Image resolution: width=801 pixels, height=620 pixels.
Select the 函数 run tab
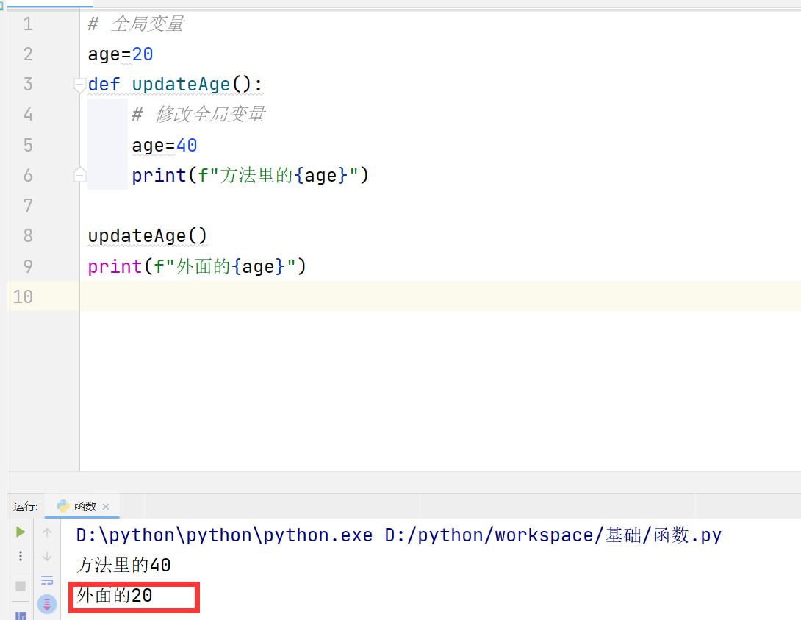click(85, 506)
